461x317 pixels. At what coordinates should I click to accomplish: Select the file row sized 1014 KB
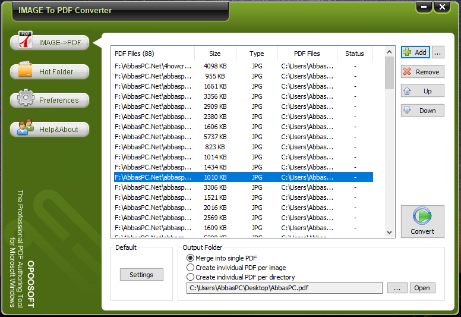[244, 157]
